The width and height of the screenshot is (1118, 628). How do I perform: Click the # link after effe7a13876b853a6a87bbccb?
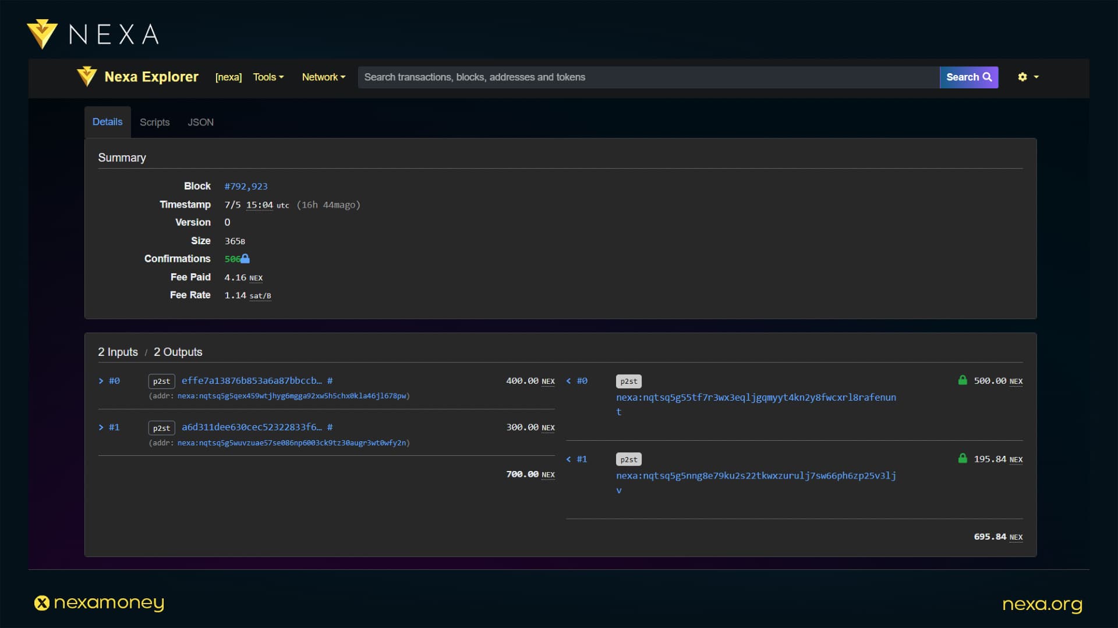coord(330,381)
